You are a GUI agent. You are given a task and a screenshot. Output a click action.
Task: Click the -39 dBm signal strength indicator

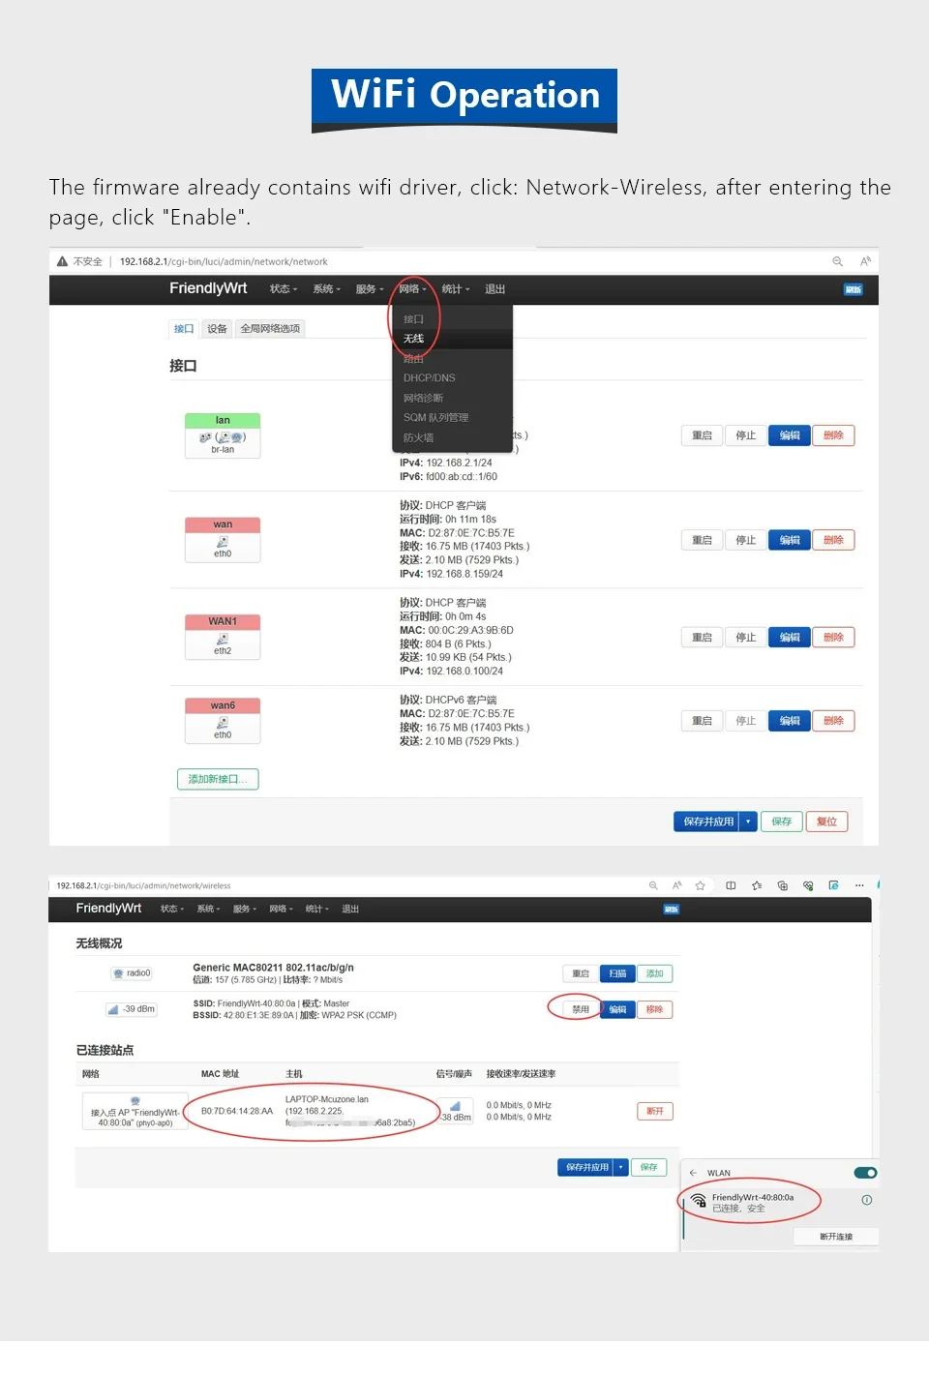132,1009
